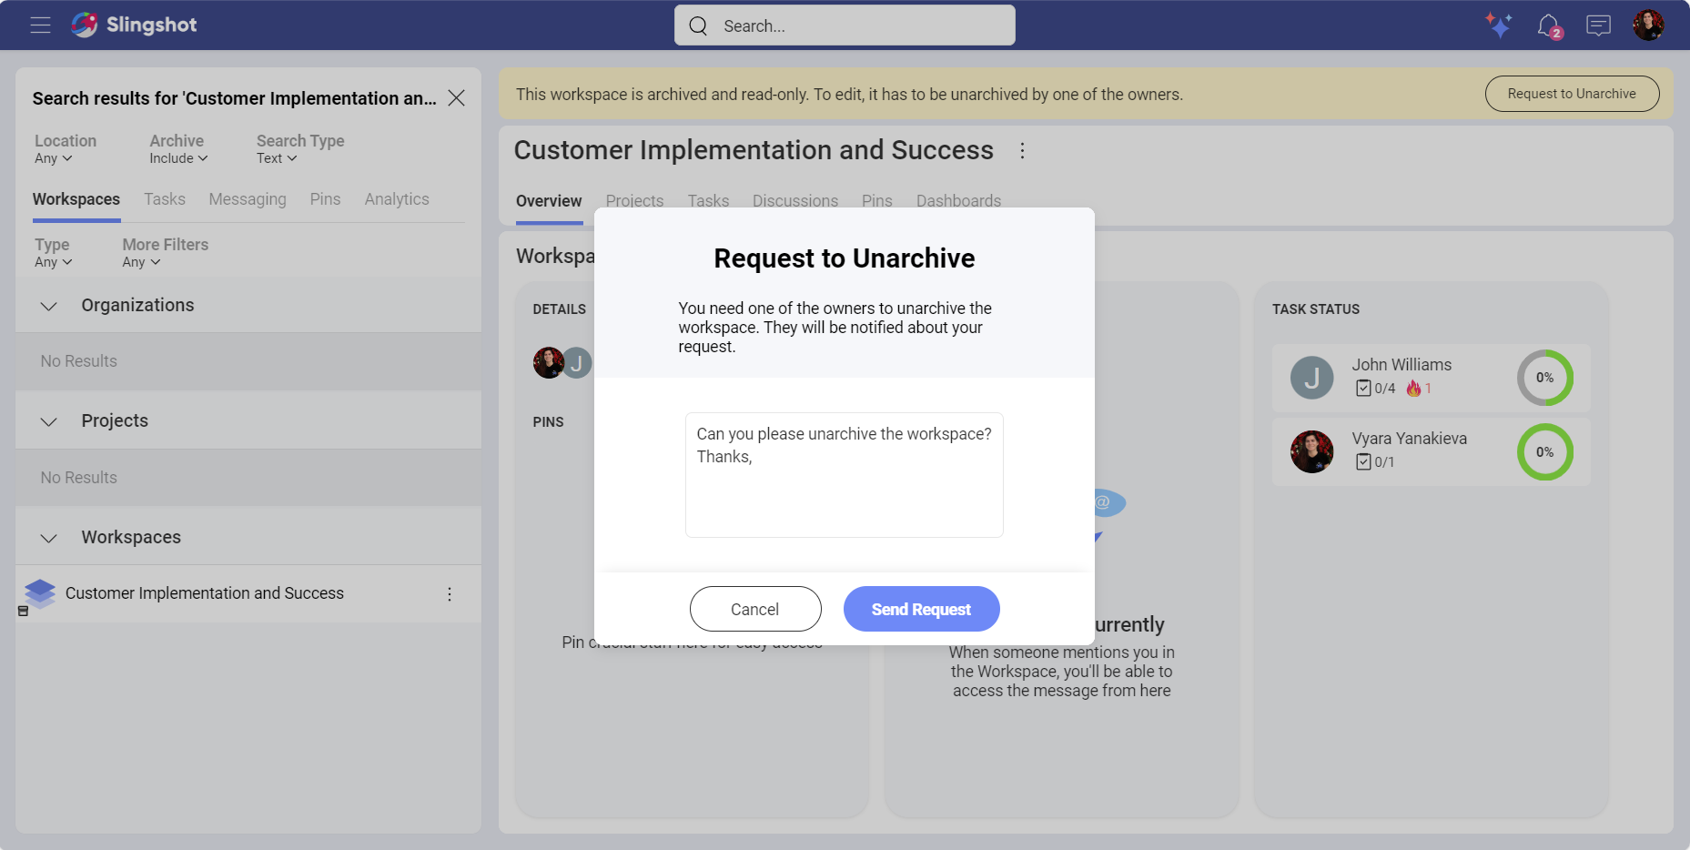Click the TASK STATUS heading
The image size is (1690, 850).
[1316, 309]
